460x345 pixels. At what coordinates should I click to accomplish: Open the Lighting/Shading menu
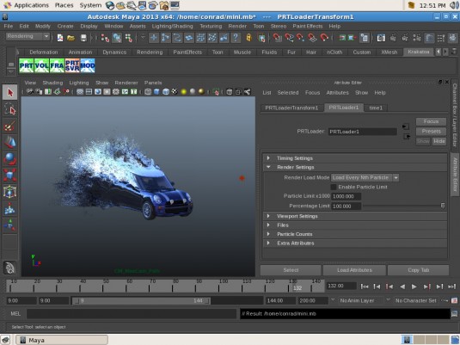[172, 26]
